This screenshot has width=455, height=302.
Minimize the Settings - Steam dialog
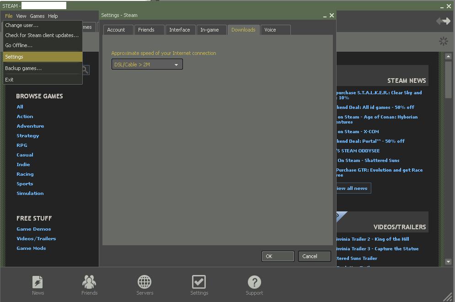[325, 16]
